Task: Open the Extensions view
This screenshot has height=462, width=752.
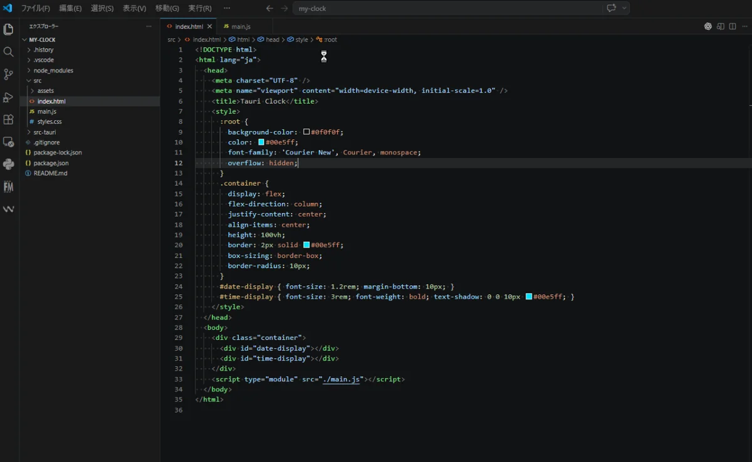Action: [8, 120]
